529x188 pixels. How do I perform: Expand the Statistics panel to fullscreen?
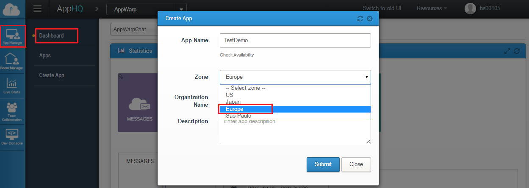(x=507, y=51)
